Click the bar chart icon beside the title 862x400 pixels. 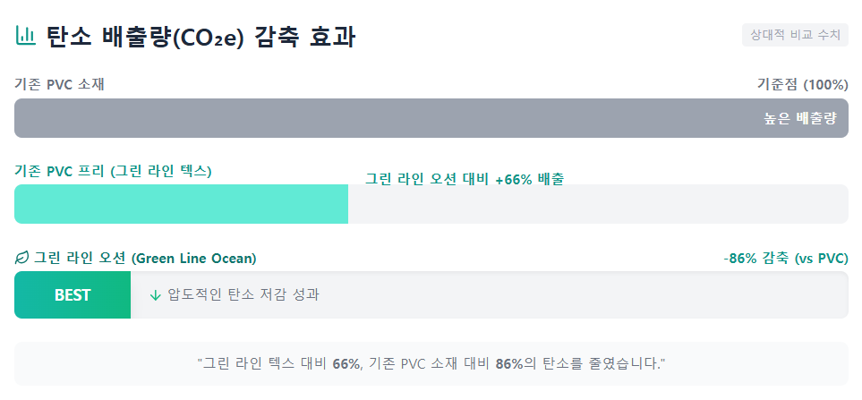(x=26, y=37)
